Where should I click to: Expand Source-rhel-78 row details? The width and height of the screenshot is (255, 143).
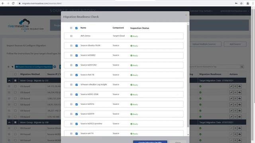(x=71, y=75)
